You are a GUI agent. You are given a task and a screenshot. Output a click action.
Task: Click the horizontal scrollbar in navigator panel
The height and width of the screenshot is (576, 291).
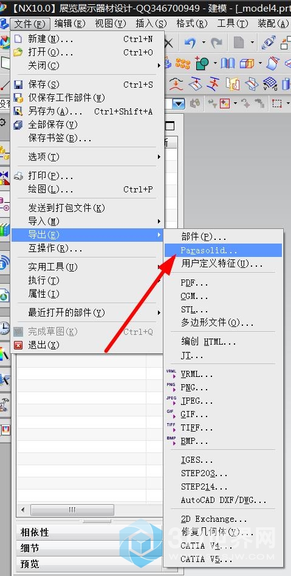tap(72, 510)
